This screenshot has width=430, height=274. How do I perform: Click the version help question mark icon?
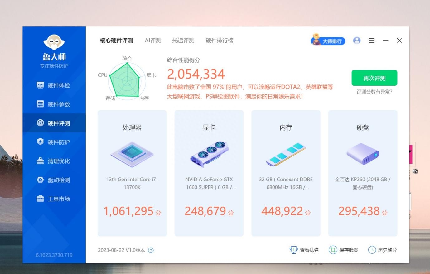click(x=151, y=250)
